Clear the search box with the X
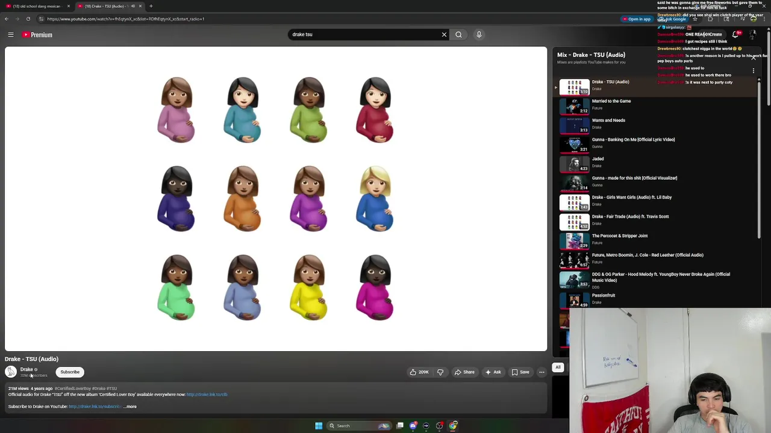 pos(444,34)
